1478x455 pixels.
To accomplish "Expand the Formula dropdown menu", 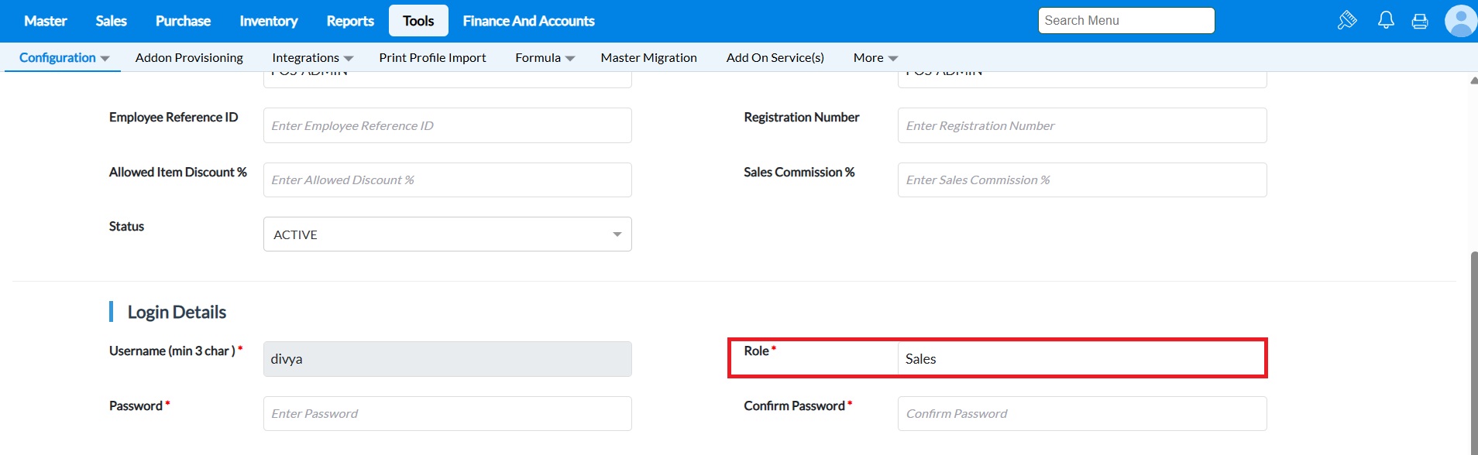I will pos(545,58).
